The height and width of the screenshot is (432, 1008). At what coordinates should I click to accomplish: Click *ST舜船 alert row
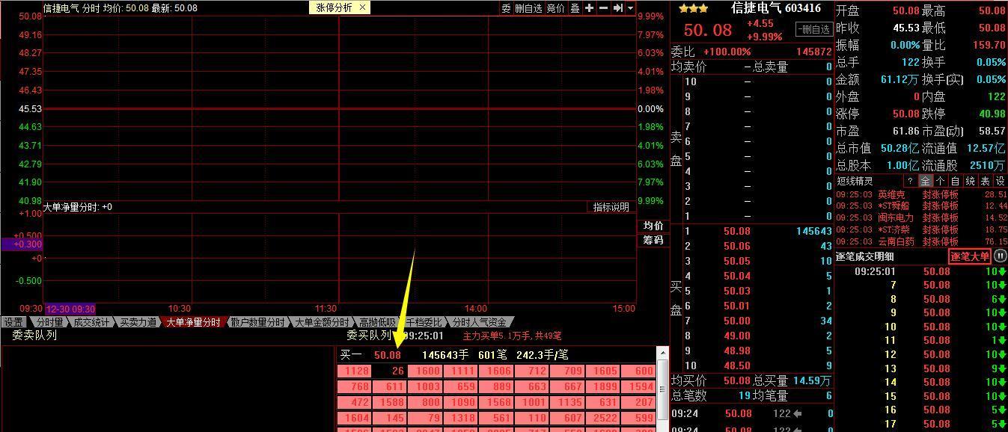(x=921, y=206)
